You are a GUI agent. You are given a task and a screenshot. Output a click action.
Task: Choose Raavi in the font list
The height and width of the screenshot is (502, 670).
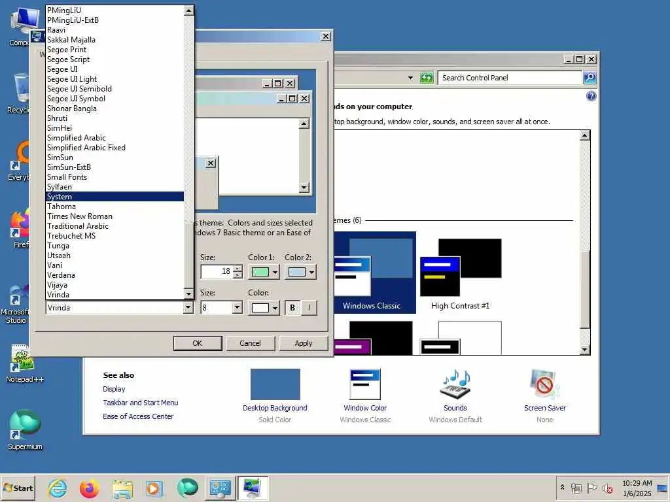pyautogui.click(x=115, y=30)
